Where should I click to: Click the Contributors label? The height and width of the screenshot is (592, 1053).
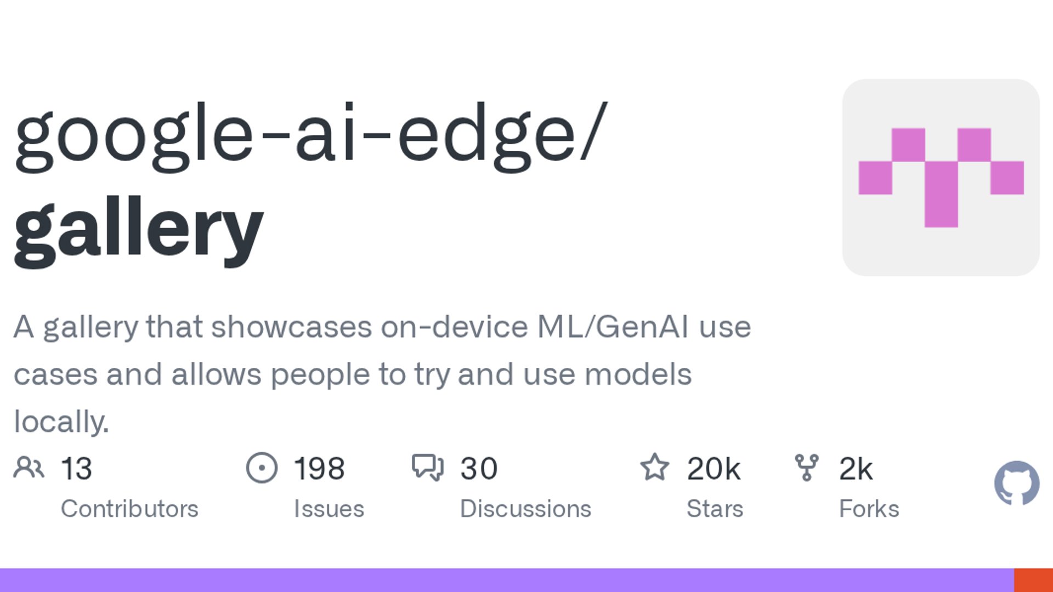pyautogui.click(x=129, y=509)
